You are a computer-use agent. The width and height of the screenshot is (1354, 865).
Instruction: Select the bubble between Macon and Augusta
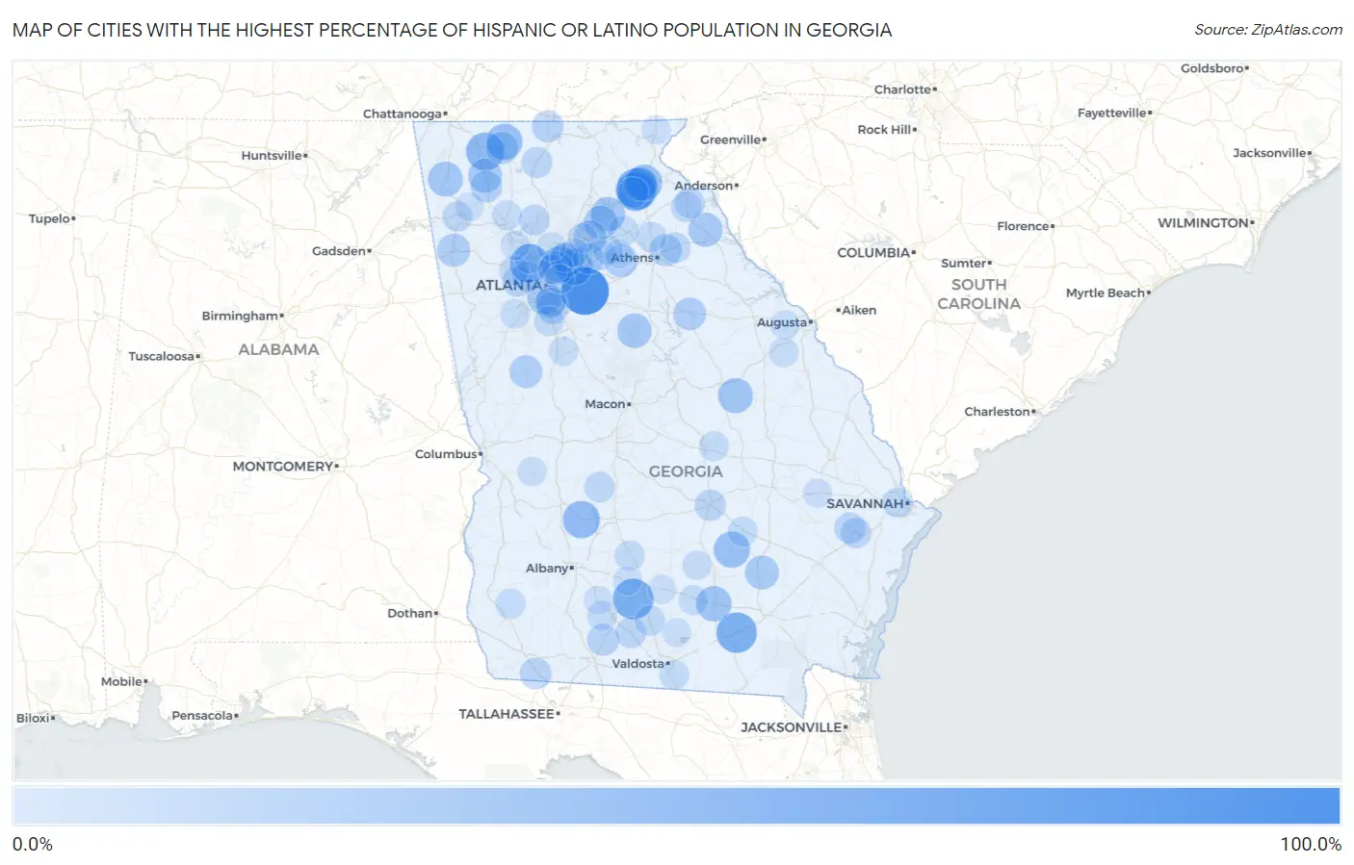[x=735, y=395]
